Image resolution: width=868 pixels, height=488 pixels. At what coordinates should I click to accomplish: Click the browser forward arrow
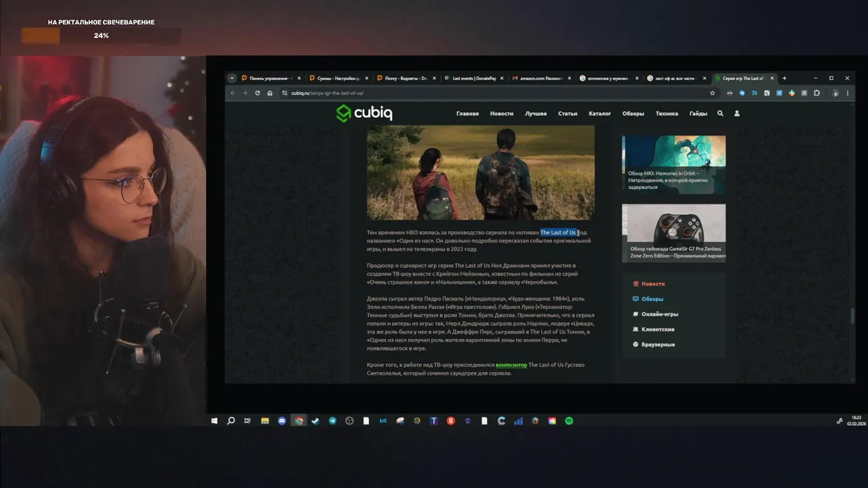245,93
